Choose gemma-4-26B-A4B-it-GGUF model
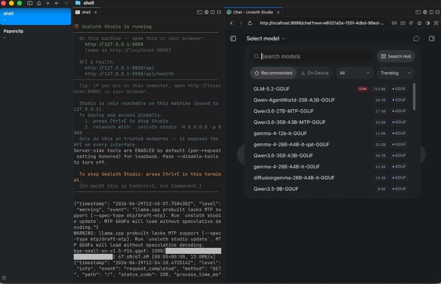This screenshot has width=441, height=284. pyautogui.click(x=330, y=167)
